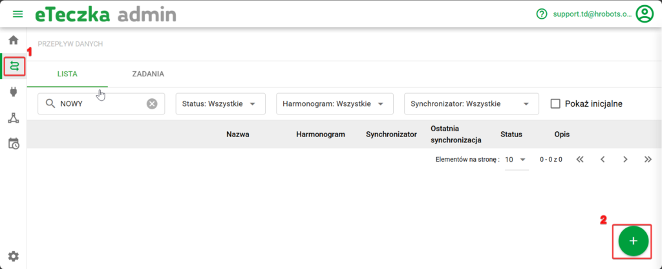Go to the Home sidebar icon
Screen dimensions: 662x269
click(14, 40)
